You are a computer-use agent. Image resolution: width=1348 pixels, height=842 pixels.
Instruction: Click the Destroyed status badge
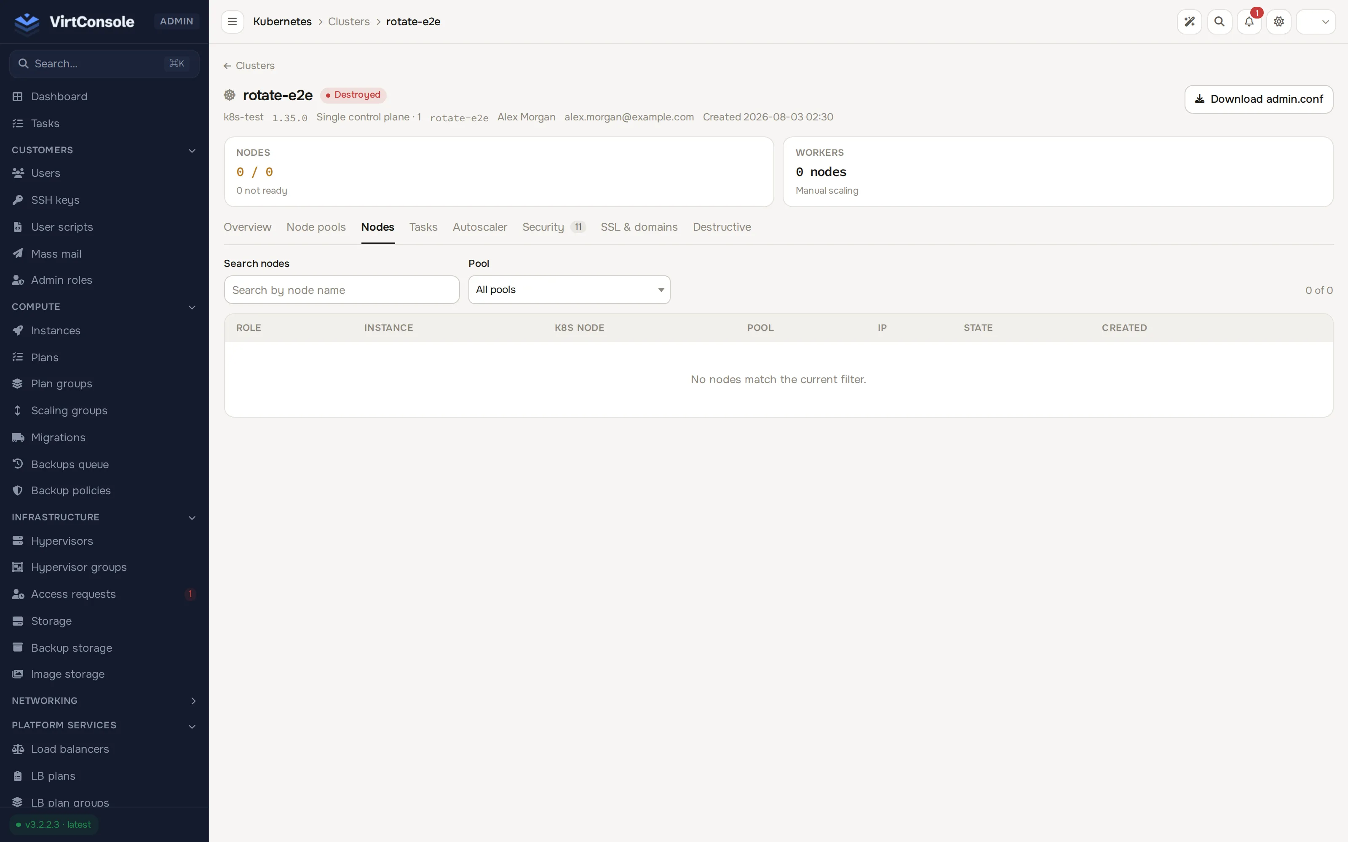(x=353, y=95)
